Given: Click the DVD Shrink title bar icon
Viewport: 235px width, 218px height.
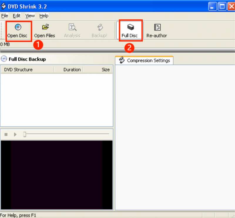Looking at the screenshot, I should (x=4, y=6).
